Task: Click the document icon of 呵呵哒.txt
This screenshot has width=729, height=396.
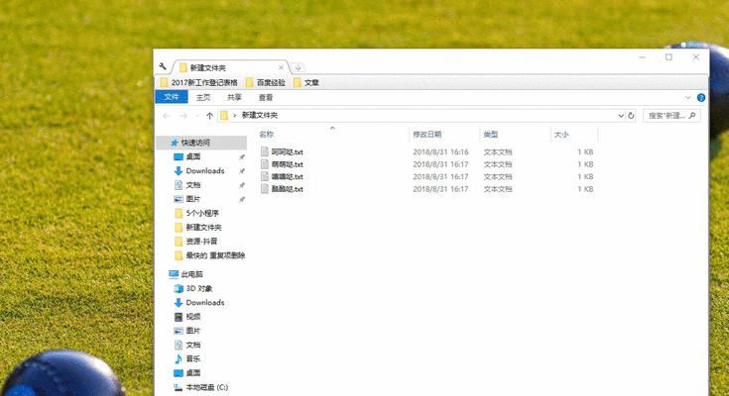Action: coord(265,151)
